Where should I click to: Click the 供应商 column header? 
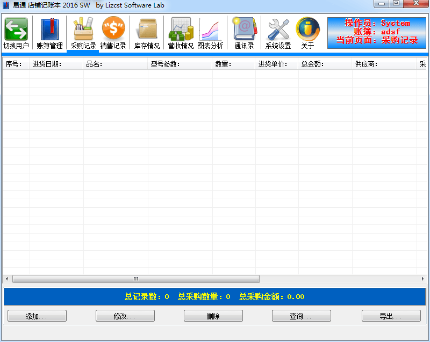(x=384, y=64)
